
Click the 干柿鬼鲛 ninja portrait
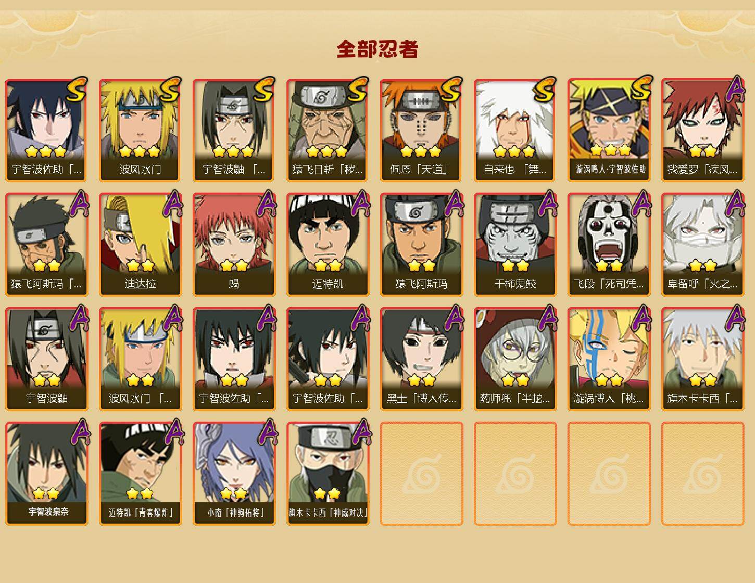515,245
